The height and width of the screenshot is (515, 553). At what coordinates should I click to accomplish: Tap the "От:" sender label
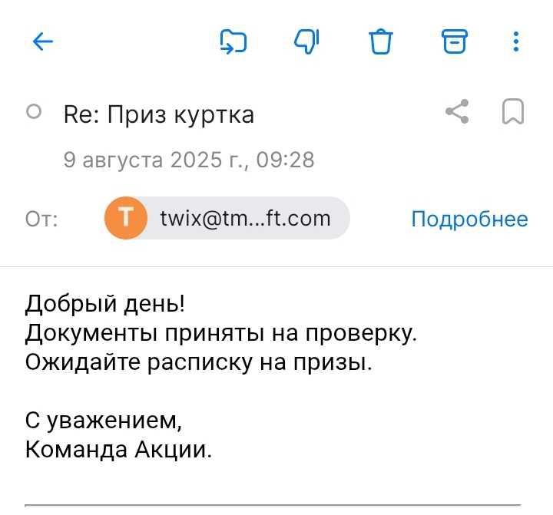[x=41, y=220]
